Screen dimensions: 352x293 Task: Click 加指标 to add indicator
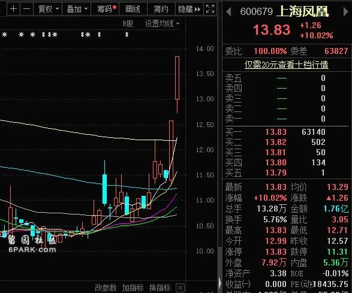133,288
